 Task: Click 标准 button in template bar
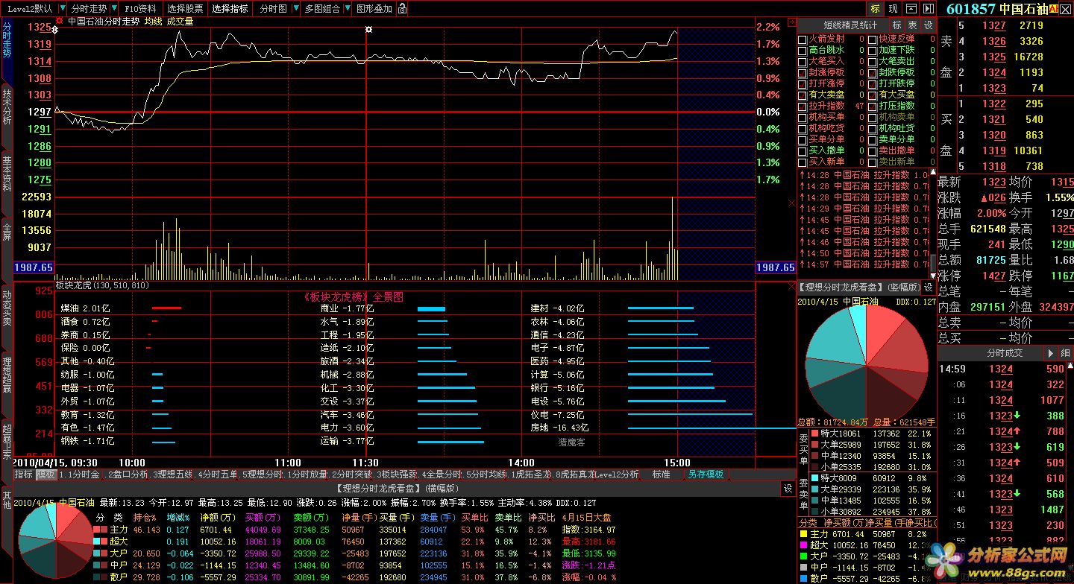[661, 474]
